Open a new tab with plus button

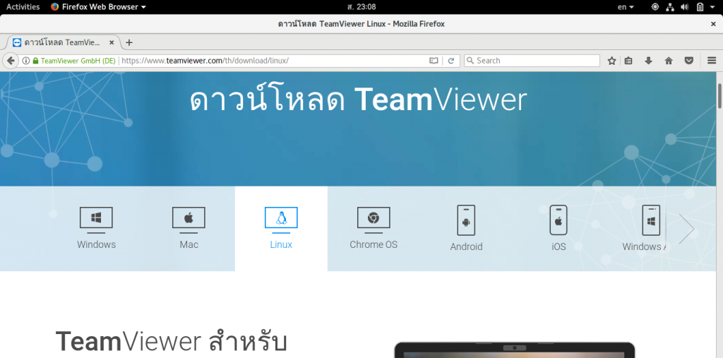click(129, 42)
